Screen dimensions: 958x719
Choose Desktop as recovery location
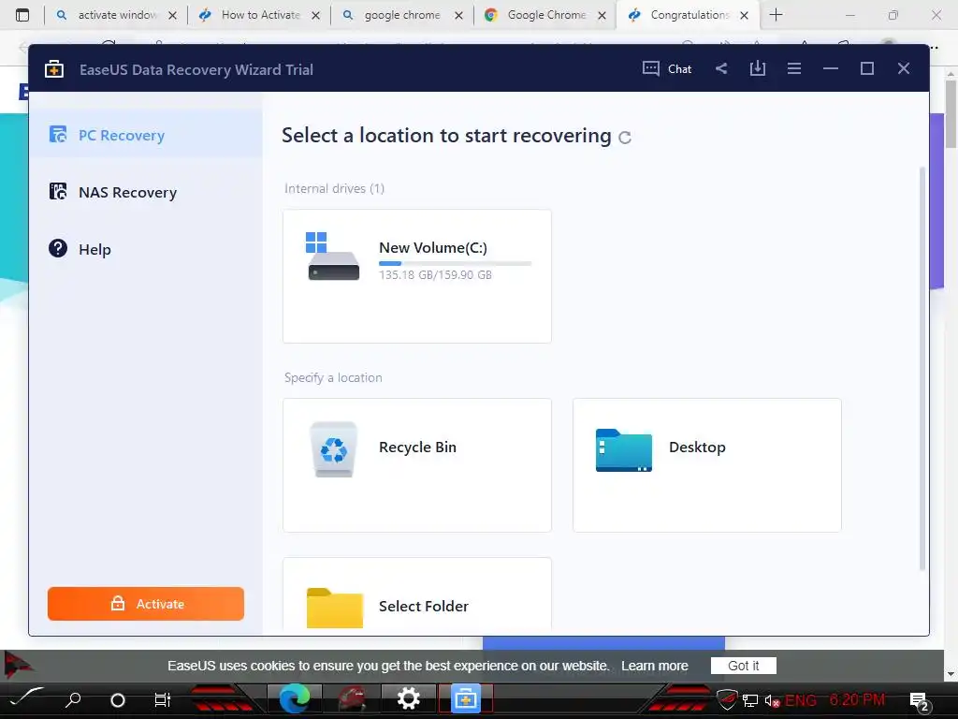pyautogui.click(x=707, y=464)
